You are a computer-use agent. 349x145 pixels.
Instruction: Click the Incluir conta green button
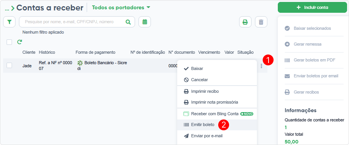point(312,7)
